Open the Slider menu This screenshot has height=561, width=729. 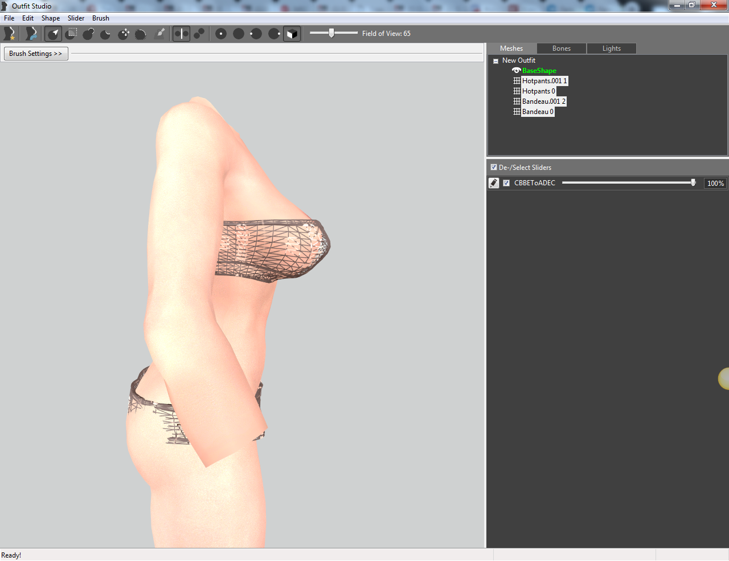[x=76, y=18]
